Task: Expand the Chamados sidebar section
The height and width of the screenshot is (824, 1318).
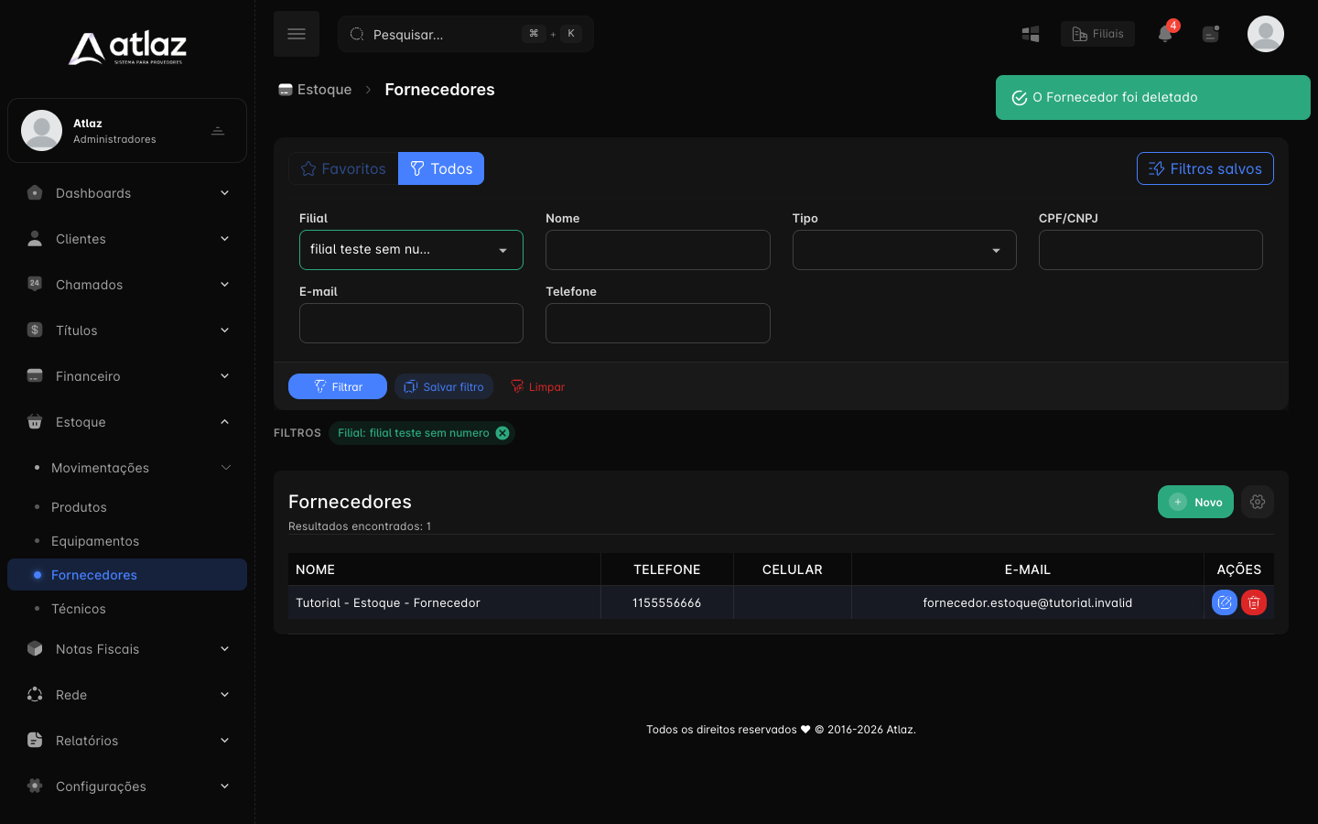Action: pyautogui.click(x=127, y=285)
